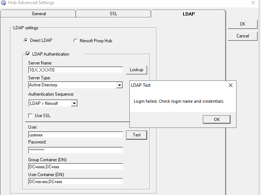Click the 'Authentication Sequence:' label

point(51,94)
